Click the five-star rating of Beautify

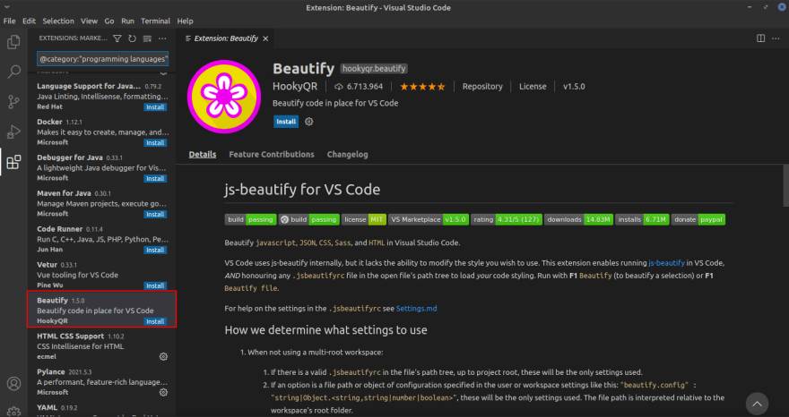(x=422, y=87)
